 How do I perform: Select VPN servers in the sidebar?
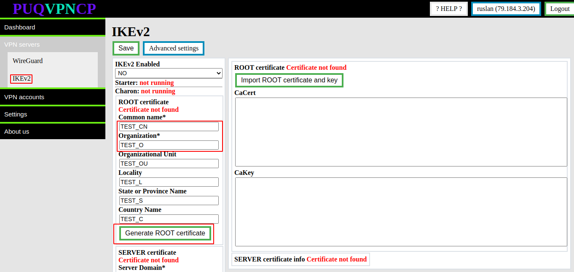pos(53,45)
